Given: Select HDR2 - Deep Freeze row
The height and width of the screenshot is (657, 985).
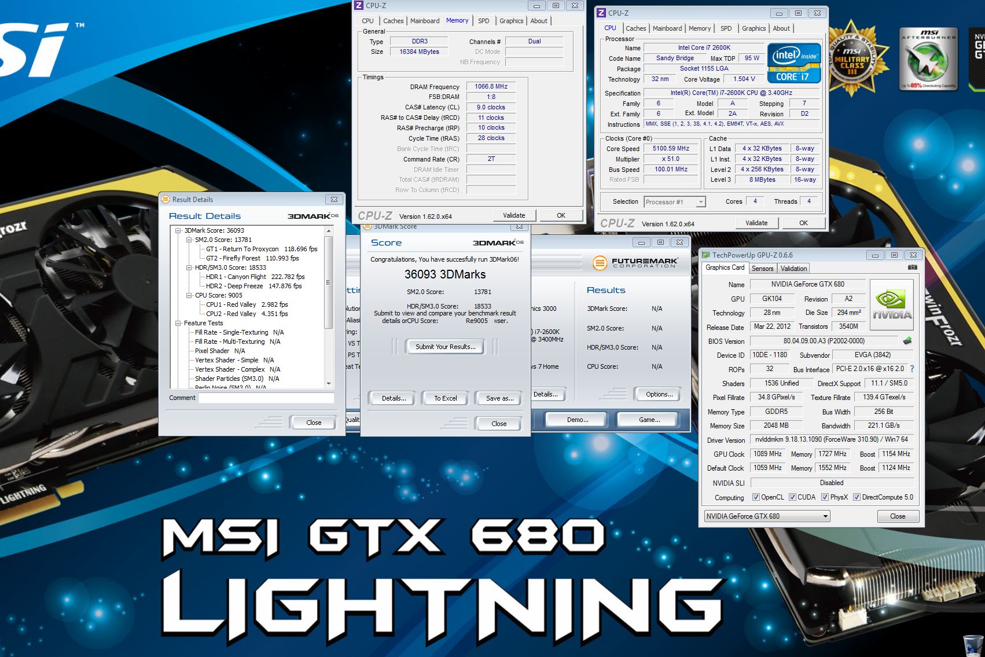Looking at the screenshot, I should click(x=254, y=286).
